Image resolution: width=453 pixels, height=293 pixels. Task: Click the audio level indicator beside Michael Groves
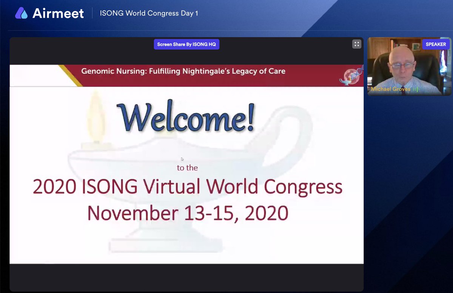pyautogui.click(x=415, y=89)
